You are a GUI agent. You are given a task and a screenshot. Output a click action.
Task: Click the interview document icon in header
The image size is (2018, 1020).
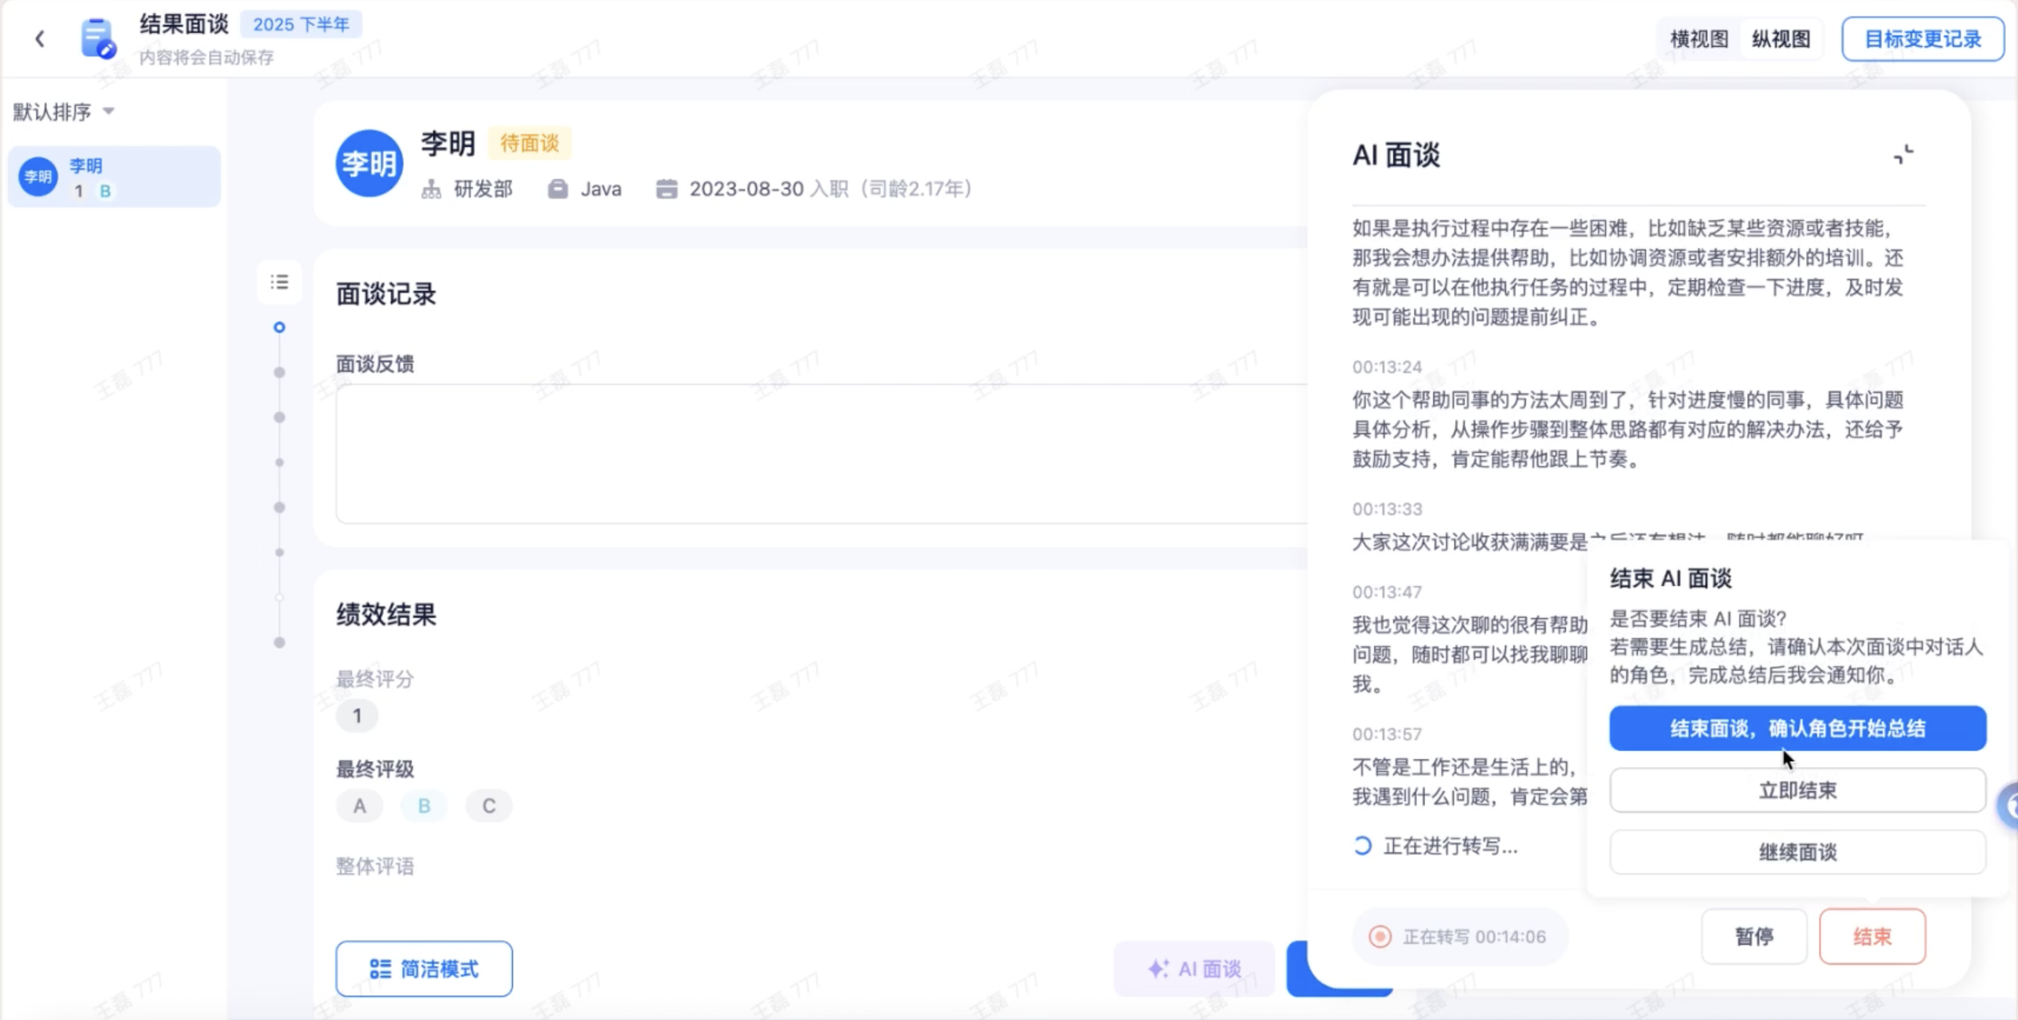pos(97,38)
